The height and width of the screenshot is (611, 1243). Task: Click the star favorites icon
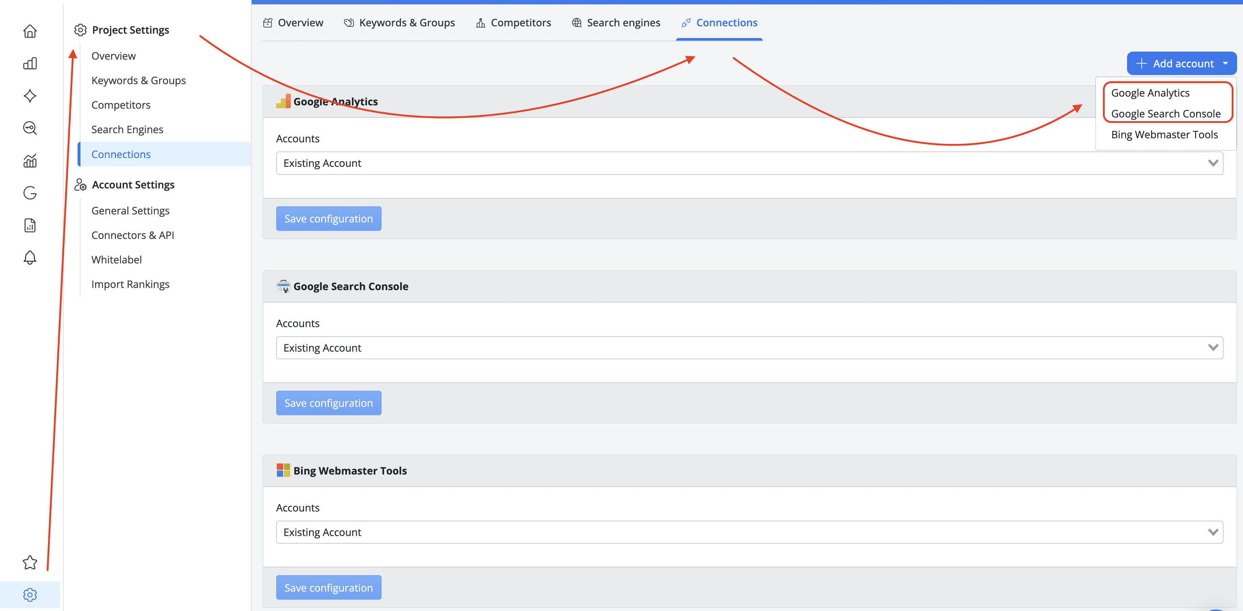pos(30,562)
